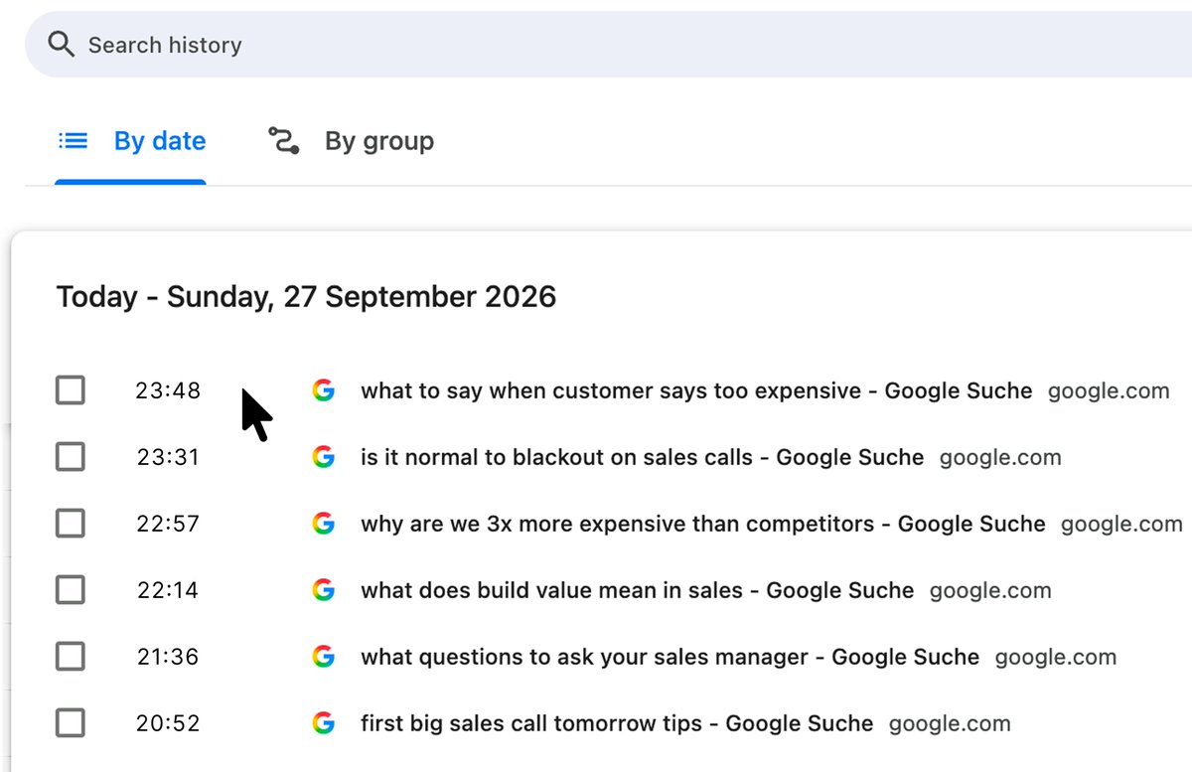
Task: Tick the checkbox for the 23:31 entry
Action: 70,457
